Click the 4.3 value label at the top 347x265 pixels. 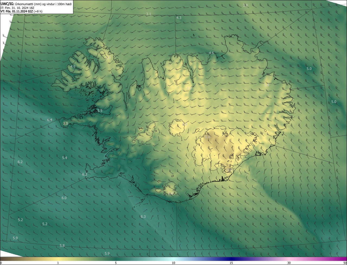[x=179, y=18]
